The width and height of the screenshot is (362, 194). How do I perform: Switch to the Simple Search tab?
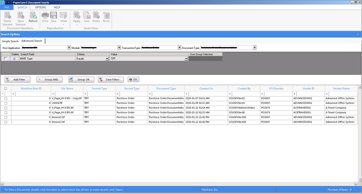(x=10, y=41)
